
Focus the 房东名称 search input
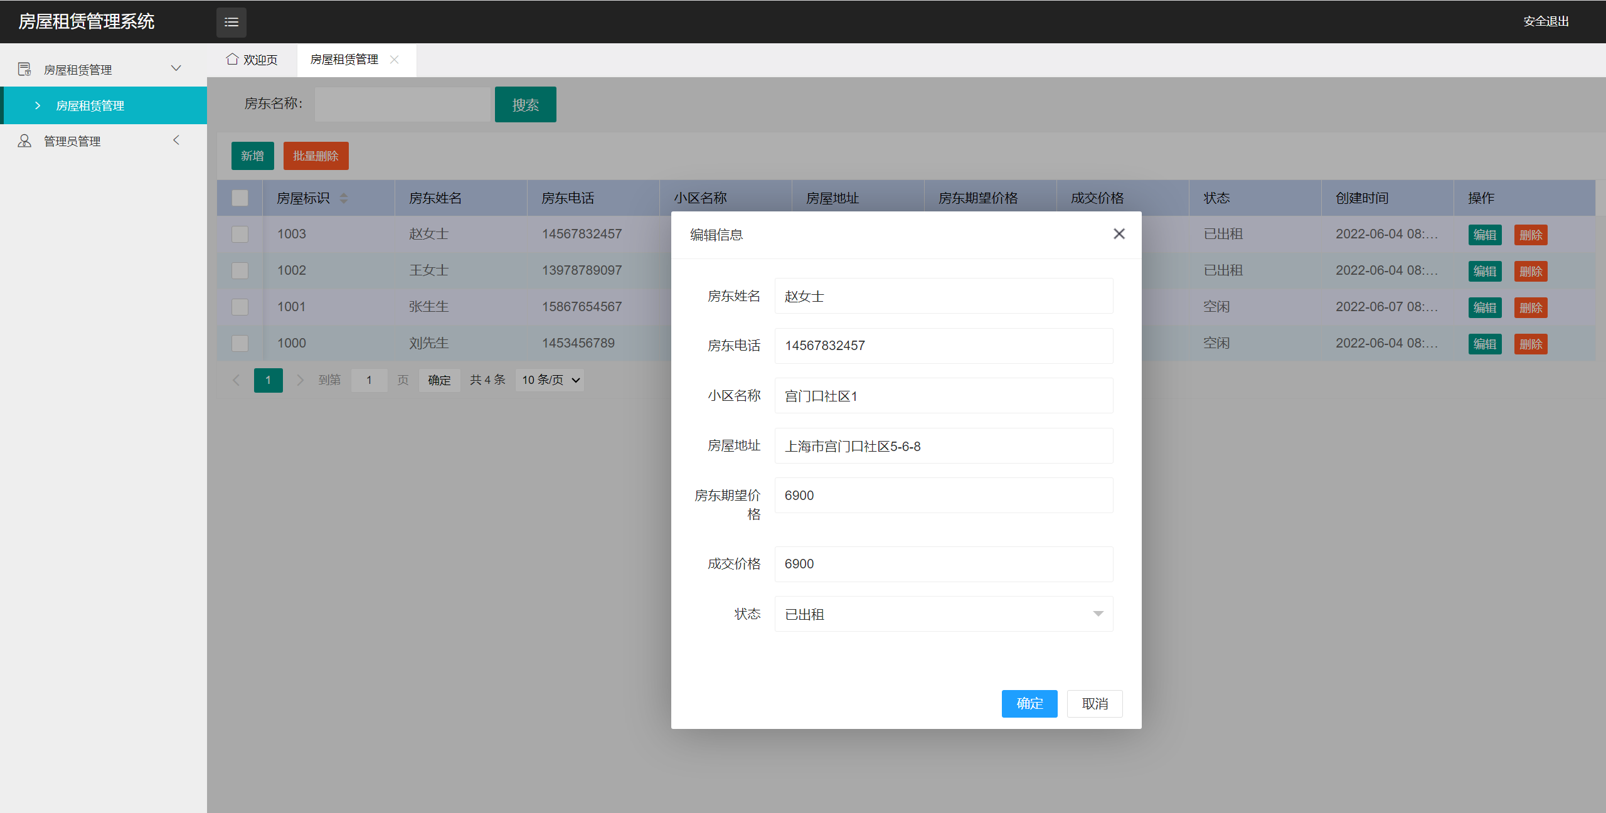402,104
